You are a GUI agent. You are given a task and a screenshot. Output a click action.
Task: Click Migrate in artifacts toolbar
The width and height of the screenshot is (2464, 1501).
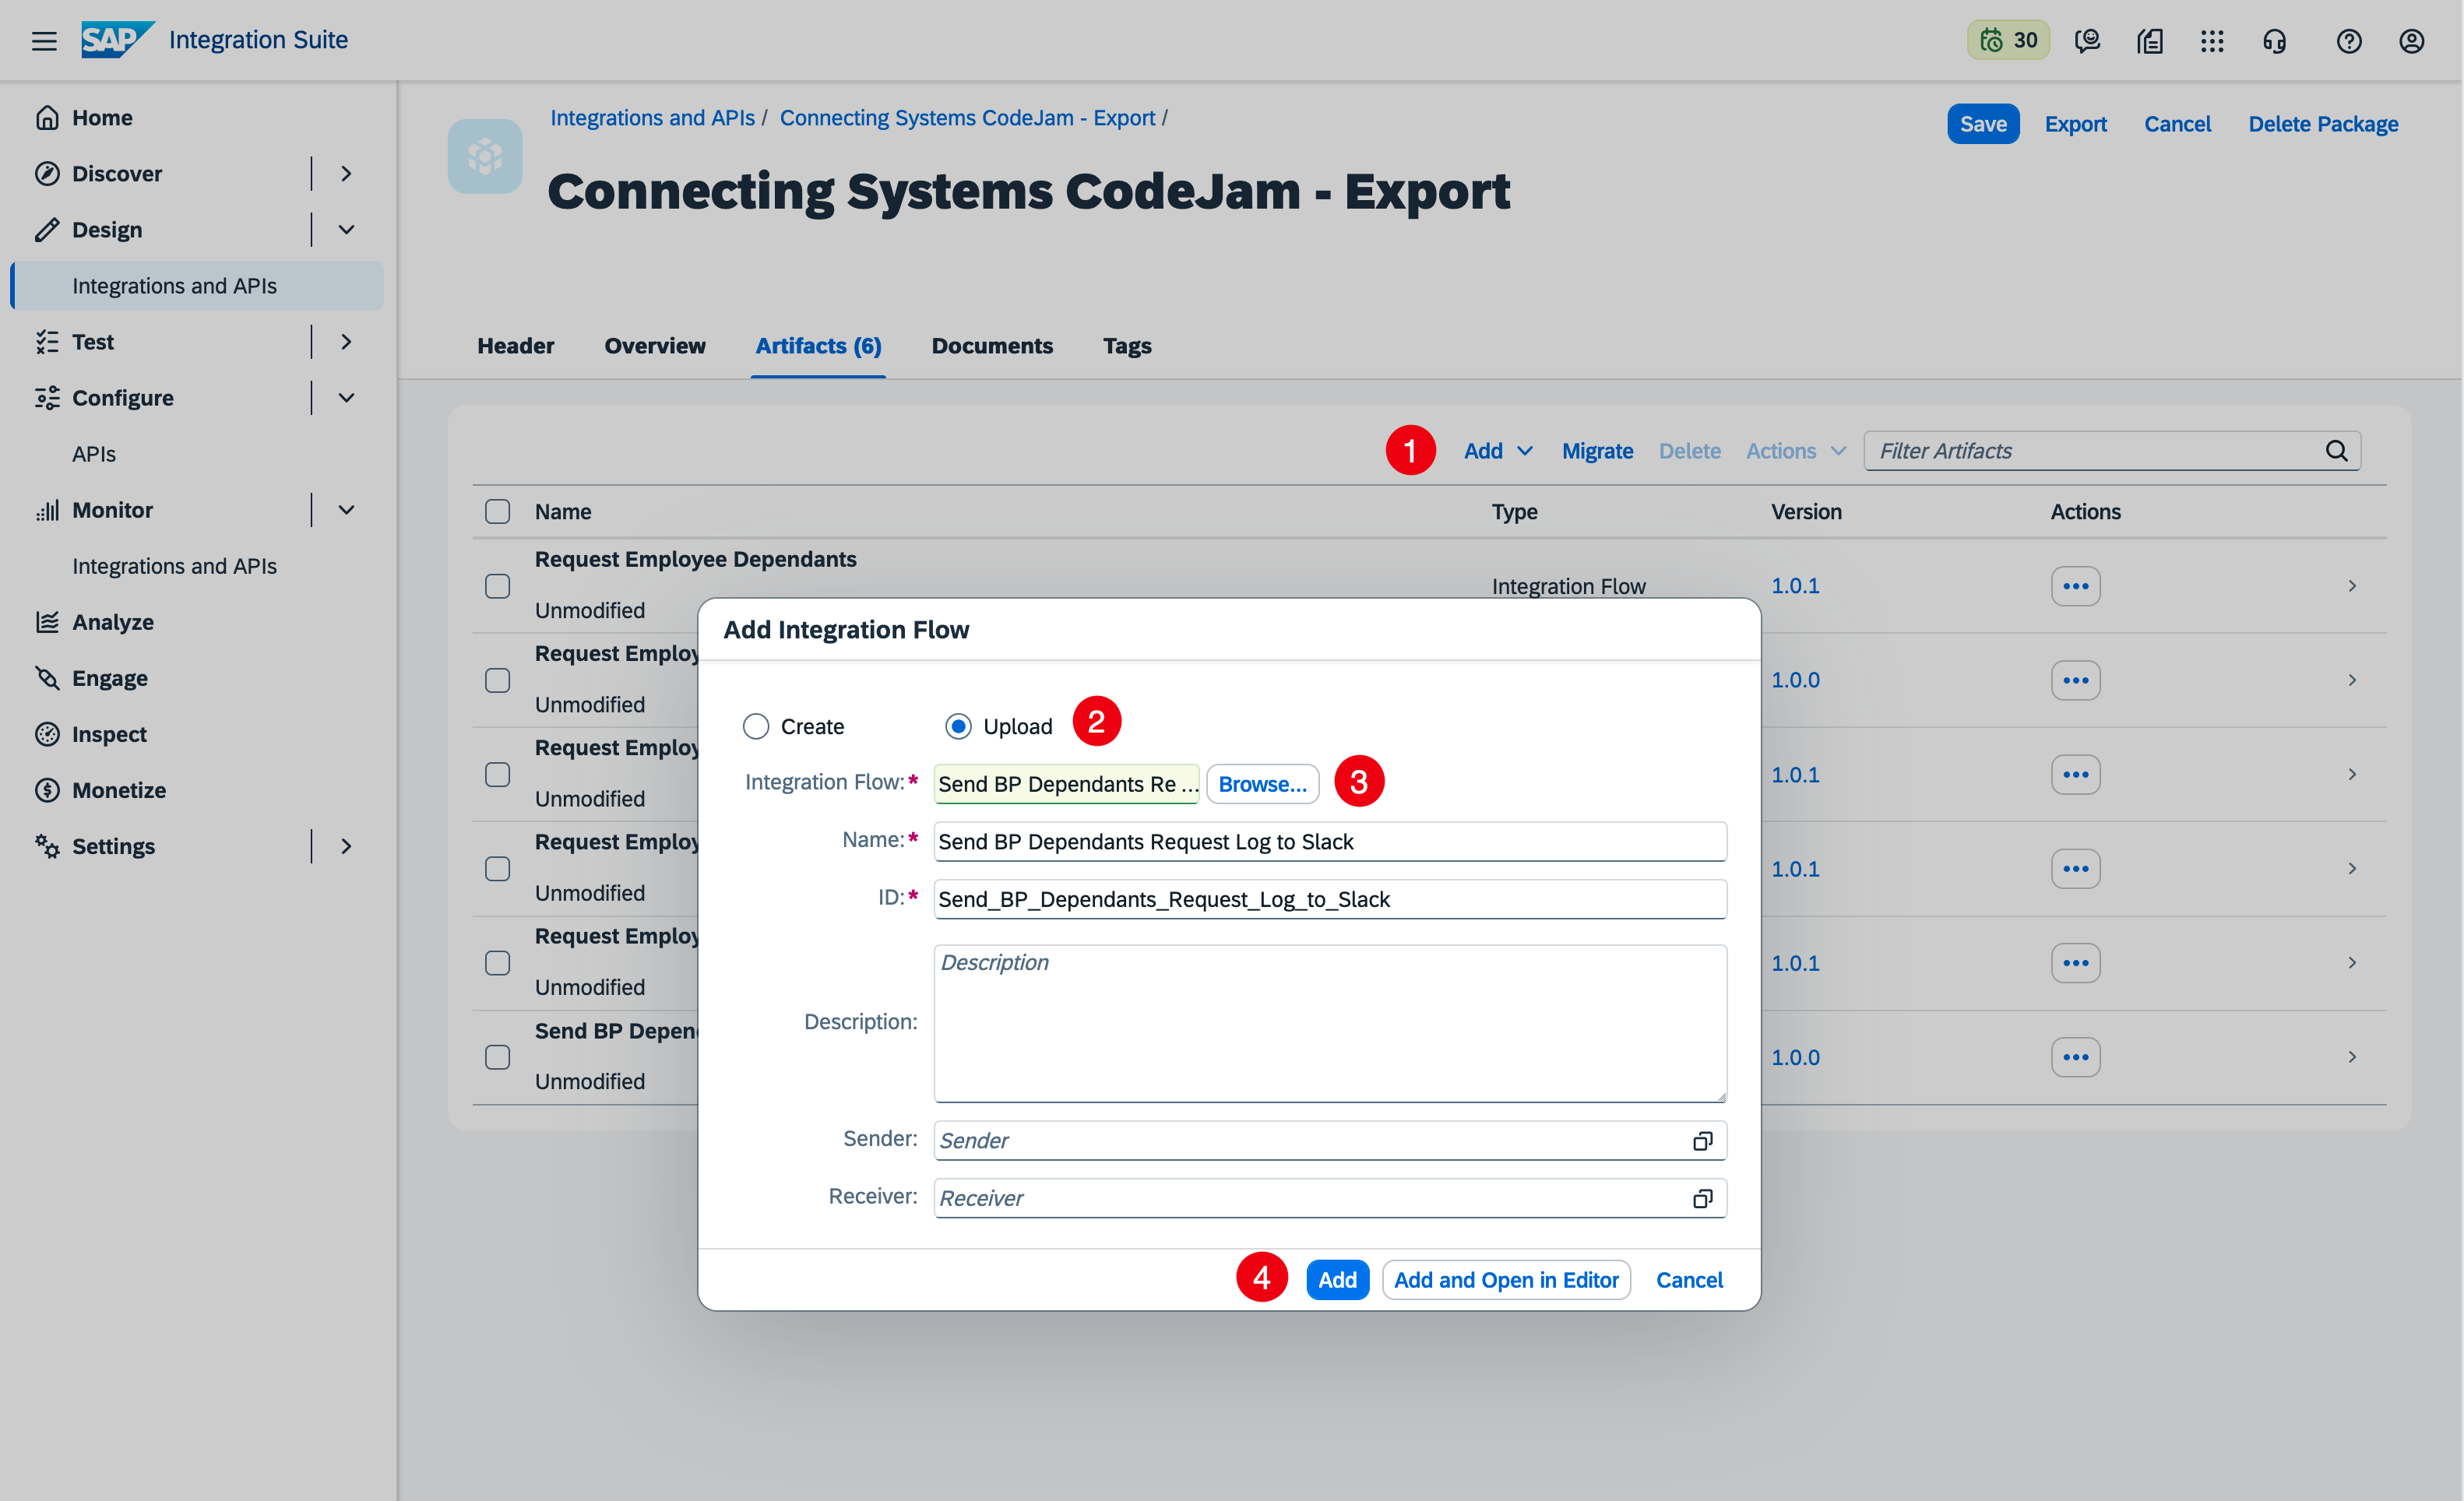pos(1597,451)
